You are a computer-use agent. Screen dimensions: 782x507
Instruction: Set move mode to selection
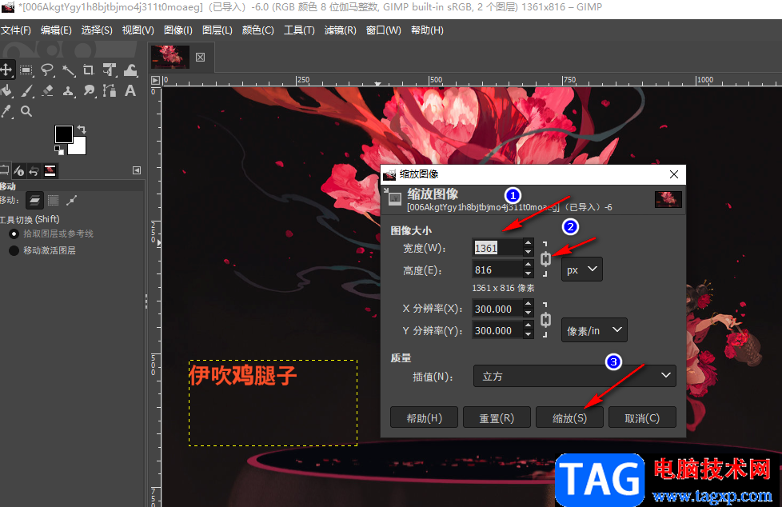point(53,201)
